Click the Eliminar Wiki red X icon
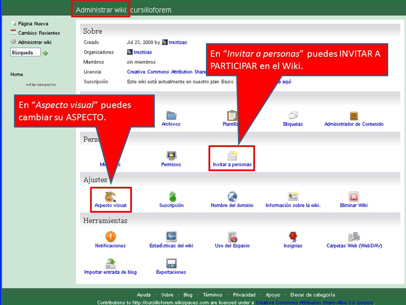This screenshot has width=406, height=305. click(x=354, y=197)
